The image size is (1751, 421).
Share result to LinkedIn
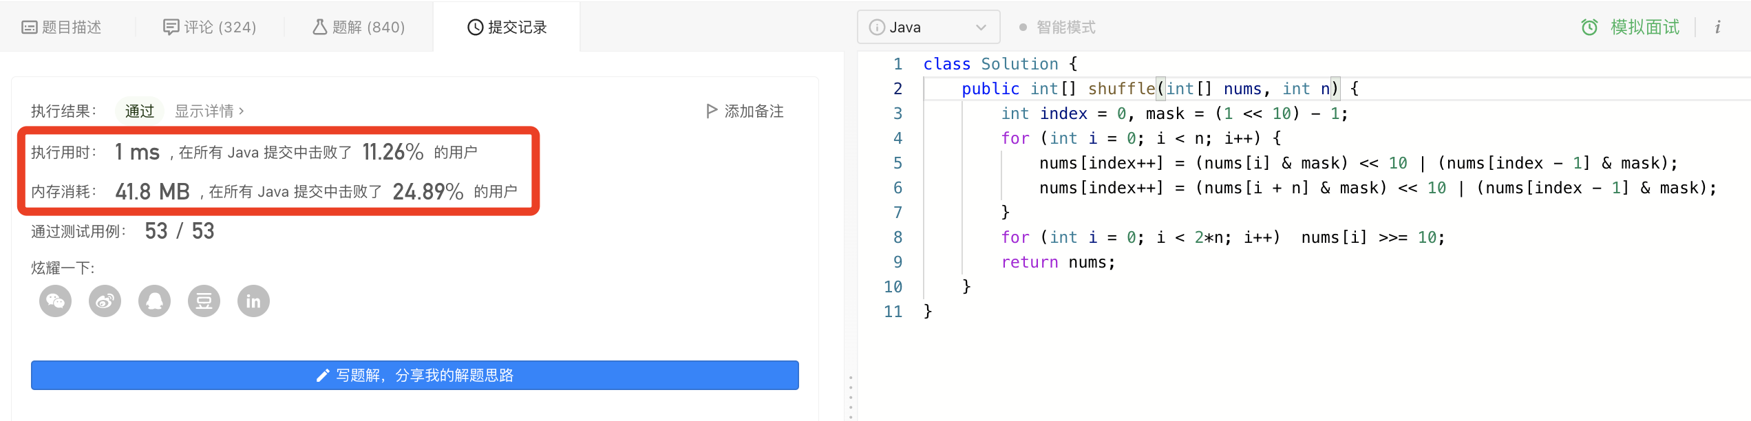tap(253, 301)
